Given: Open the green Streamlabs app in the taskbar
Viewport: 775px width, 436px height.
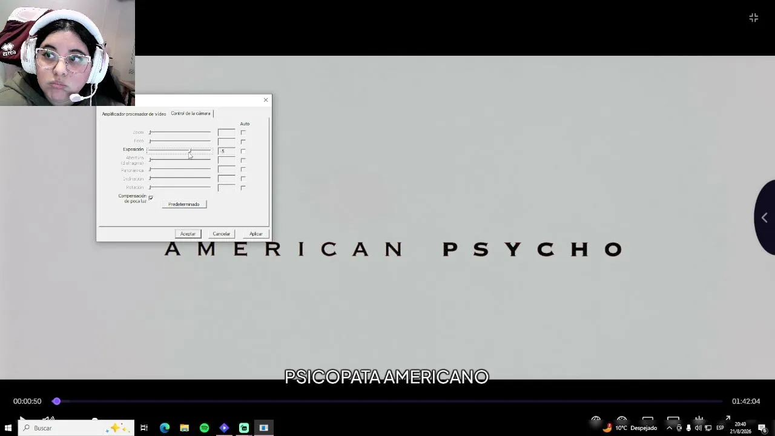Looking at the screenshot, I should 244,428.
